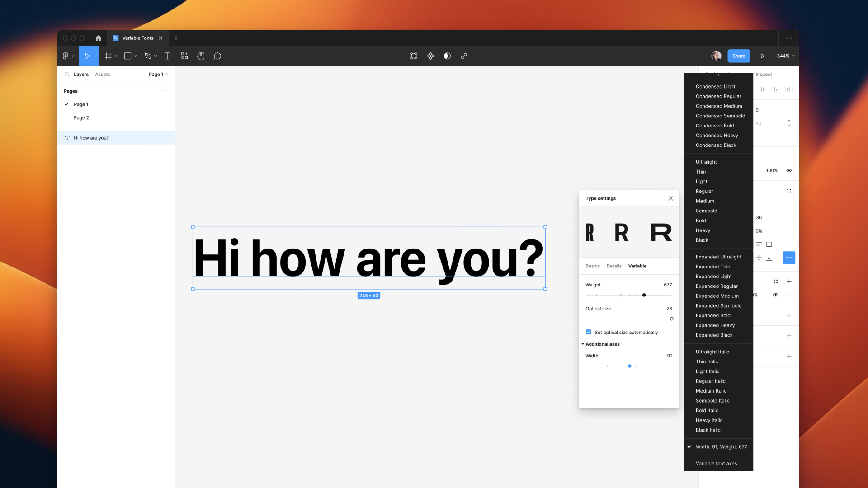Click the Create component icon
The width and height of the screenshot is (868, 488).
[430, 56]
